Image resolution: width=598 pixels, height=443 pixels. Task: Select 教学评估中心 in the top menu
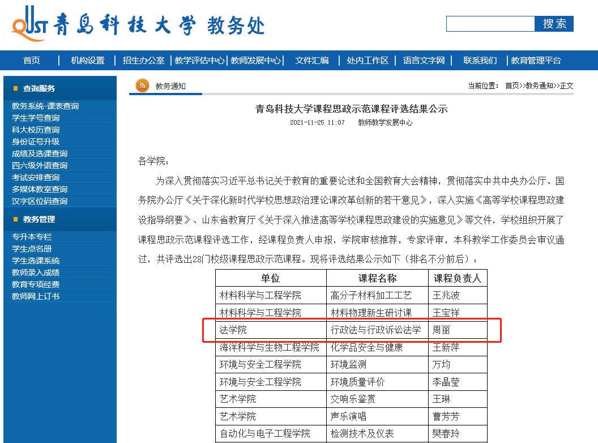[199, 61]
